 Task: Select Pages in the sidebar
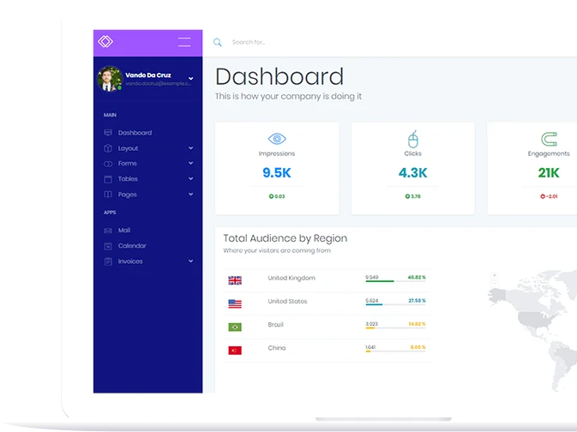point(128,195)
